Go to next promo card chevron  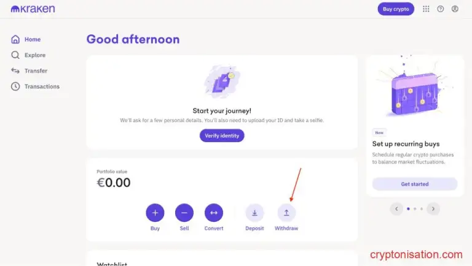click(433, 208)
